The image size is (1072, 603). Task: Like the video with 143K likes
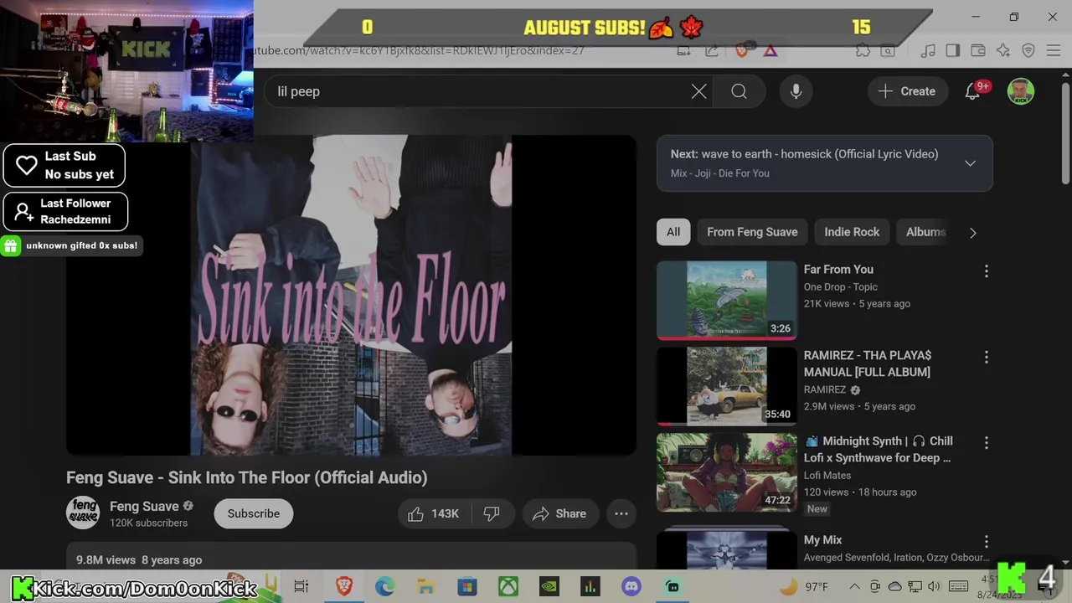tap(434, 513)
